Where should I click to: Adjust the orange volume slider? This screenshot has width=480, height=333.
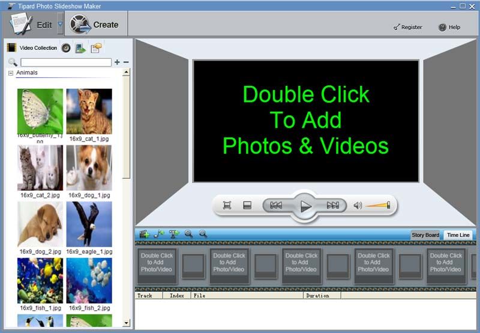(378, 205)
